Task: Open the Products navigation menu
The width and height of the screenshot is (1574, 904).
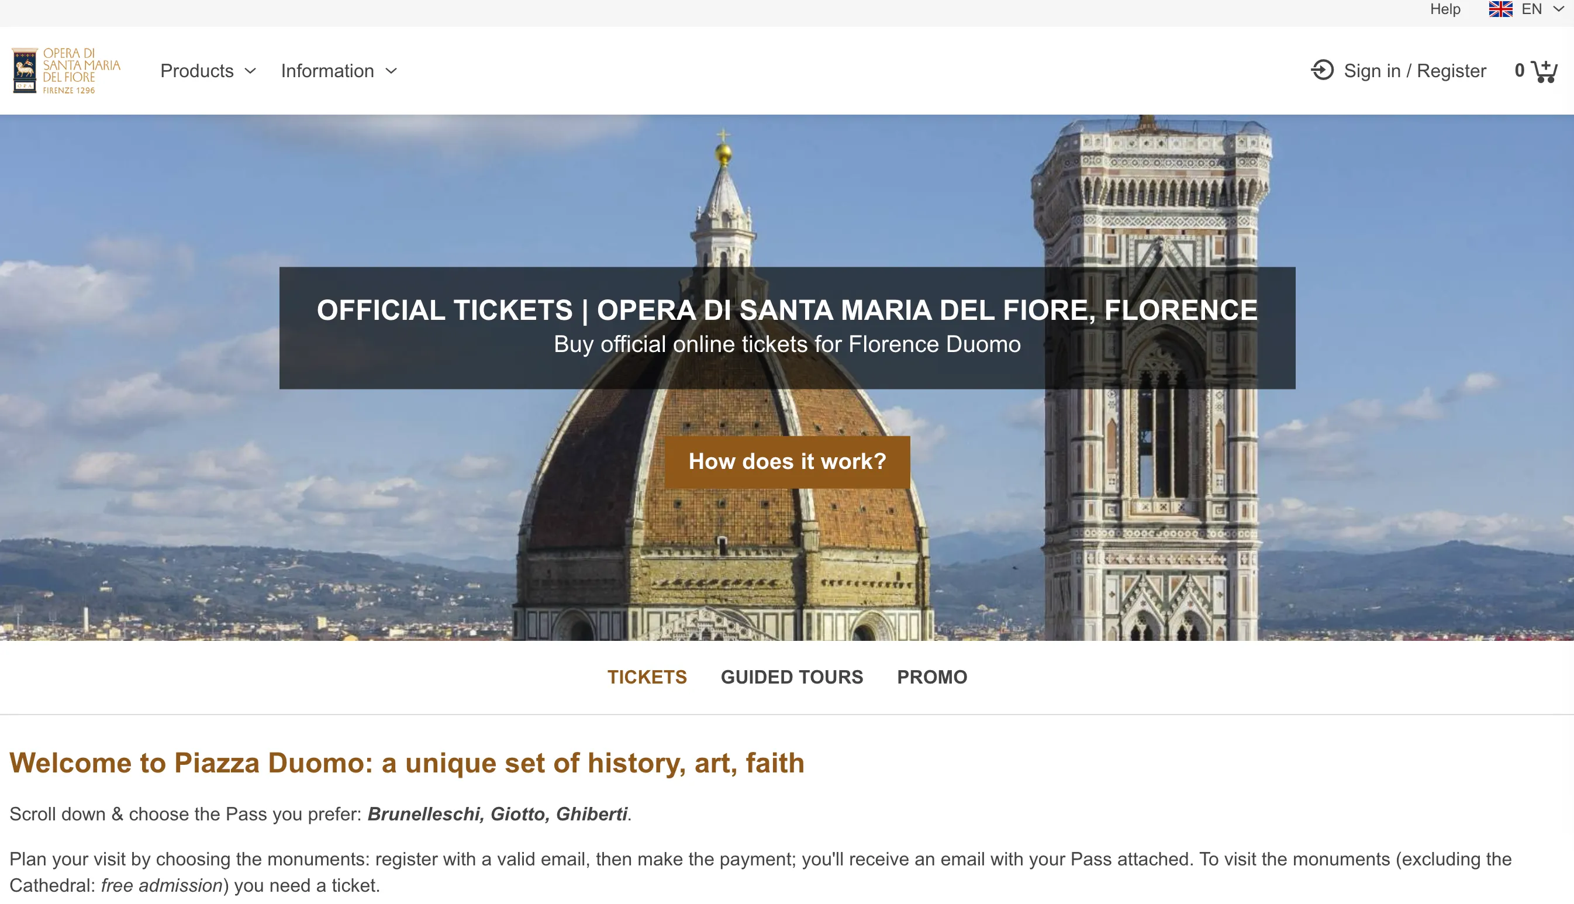Action: [x=196, y=71]
